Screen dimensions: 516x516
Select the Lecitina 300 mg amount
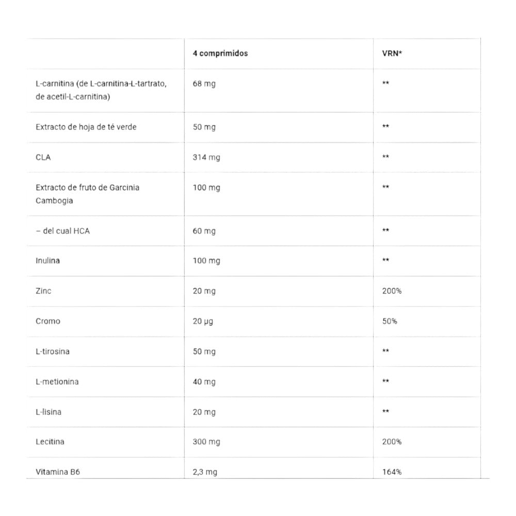point(206,442)
